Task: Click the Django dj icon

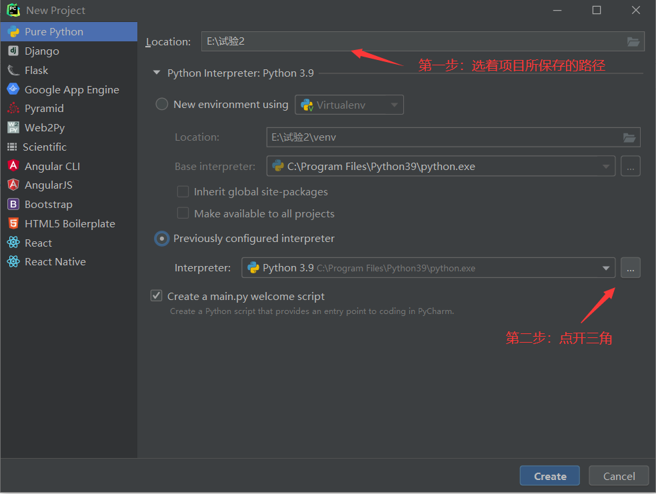Action: tap(13, 51)
